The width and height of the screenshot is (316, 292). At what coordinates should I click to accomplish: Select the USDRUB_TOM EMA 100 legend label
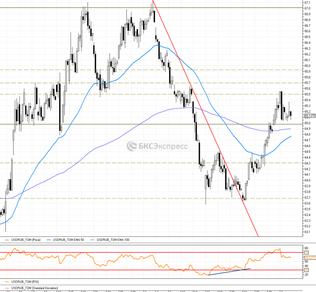point(113,240)
